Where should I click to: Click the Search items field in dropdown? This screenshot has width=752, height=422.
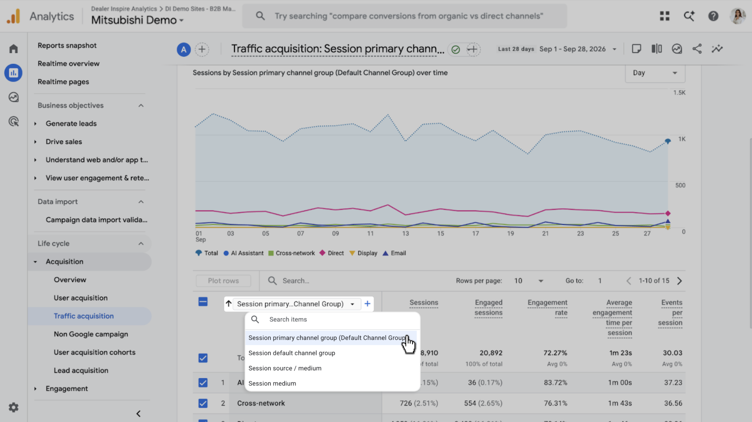(332, 319)
